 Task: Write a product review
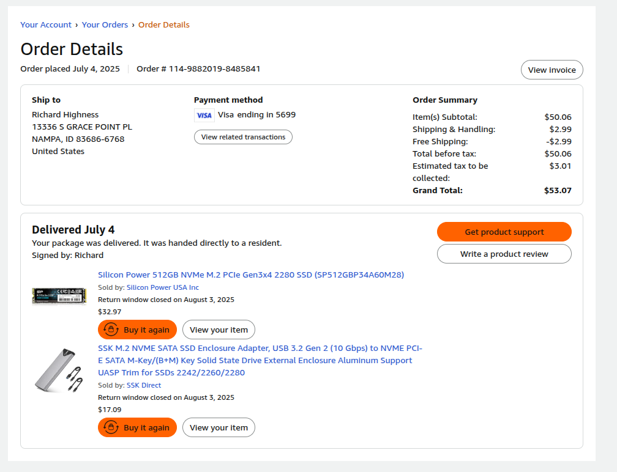[x=504, y=254]
